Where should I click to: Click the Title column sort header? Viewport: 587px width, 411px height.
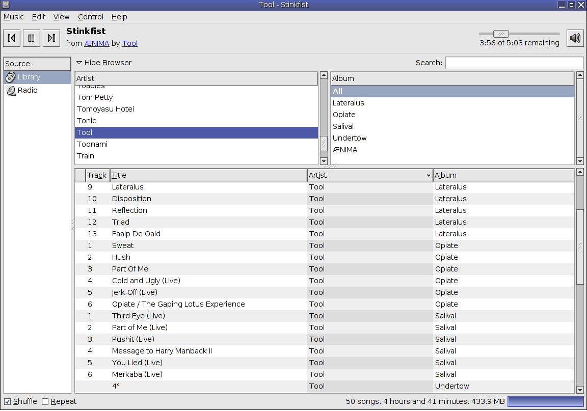pyautogui.click(x=119, y=175)
